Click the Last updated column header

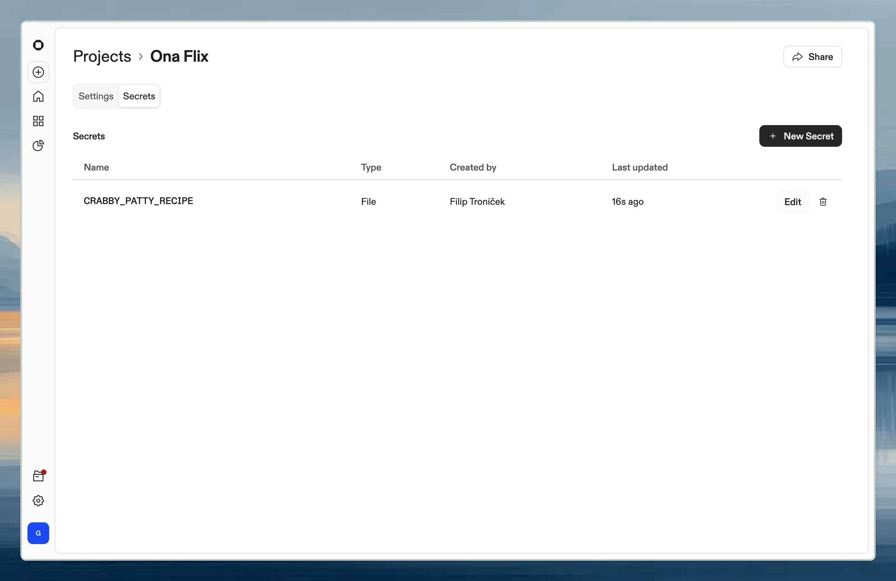640,167
